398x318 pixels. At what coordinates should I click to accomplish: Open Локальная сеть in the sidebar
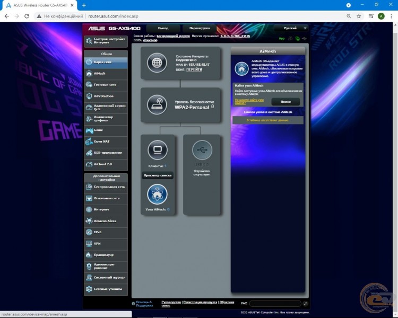coord(106,198)
